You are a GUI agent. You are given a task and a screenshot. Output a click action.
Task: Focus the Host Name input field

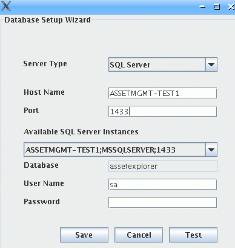(162, 93)
